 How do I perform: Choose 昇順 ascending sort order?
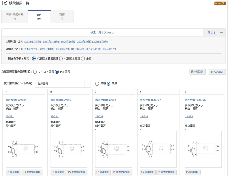[97, 83]
